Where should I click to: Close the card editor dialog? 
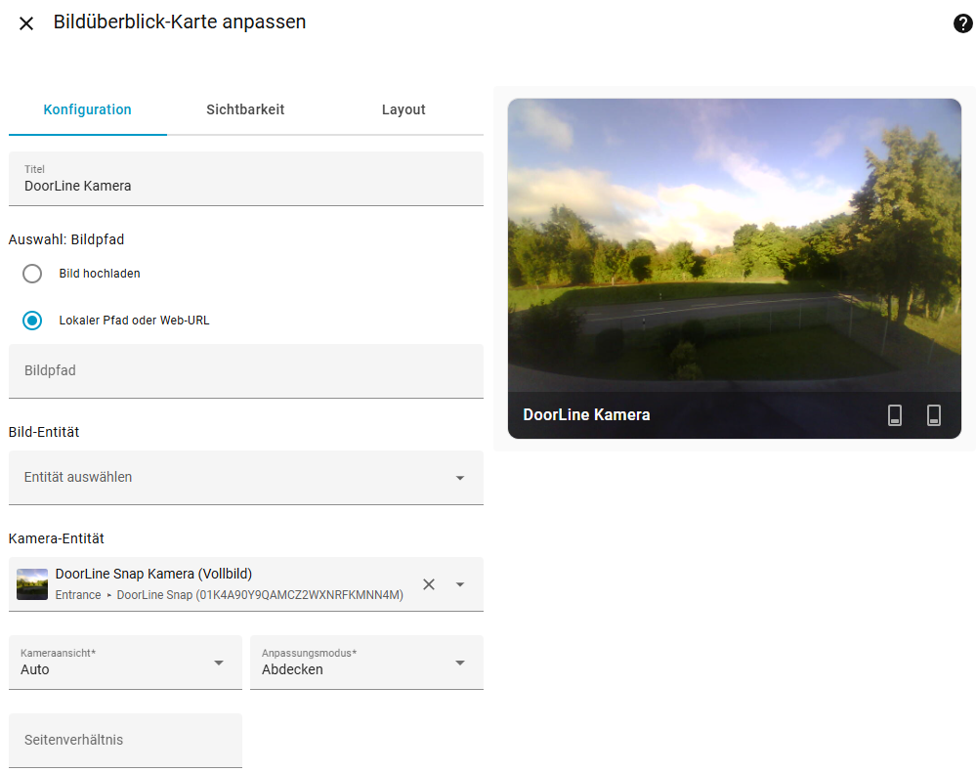coord(26,23)
